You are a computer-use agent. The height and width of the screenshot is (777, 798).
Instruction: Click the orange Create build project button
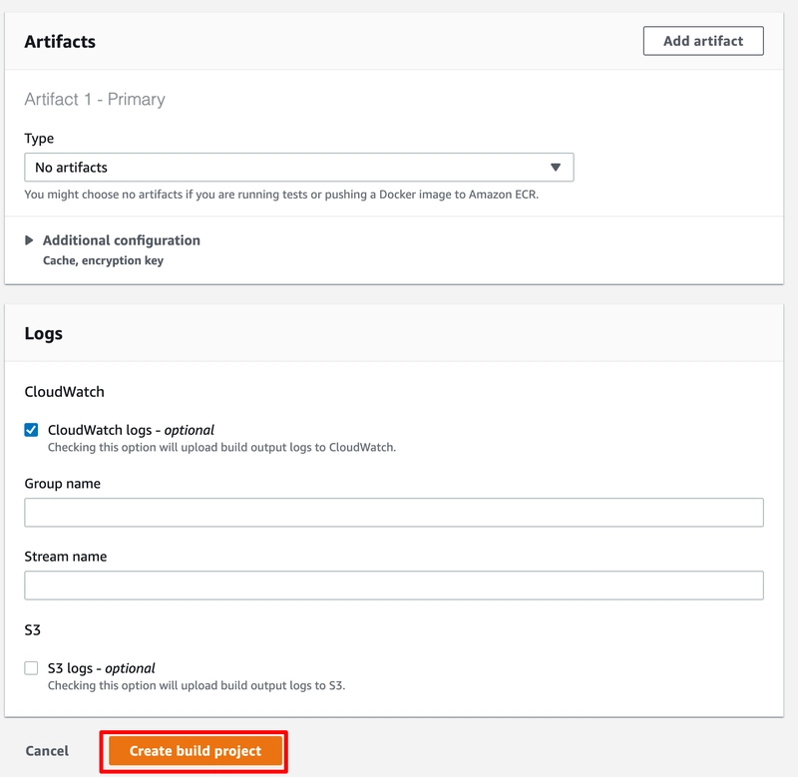[196, 751]
